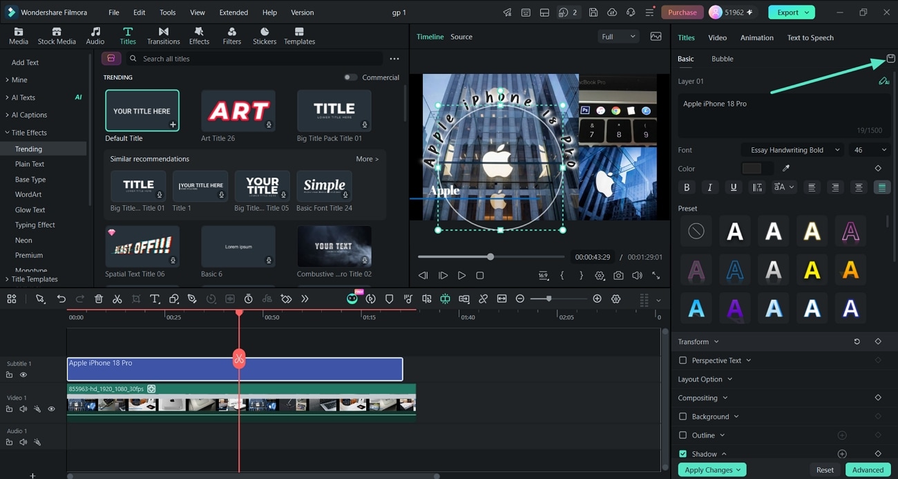Open the Audio library
Screen dimensions: 898x479
[x=95, y=36]
